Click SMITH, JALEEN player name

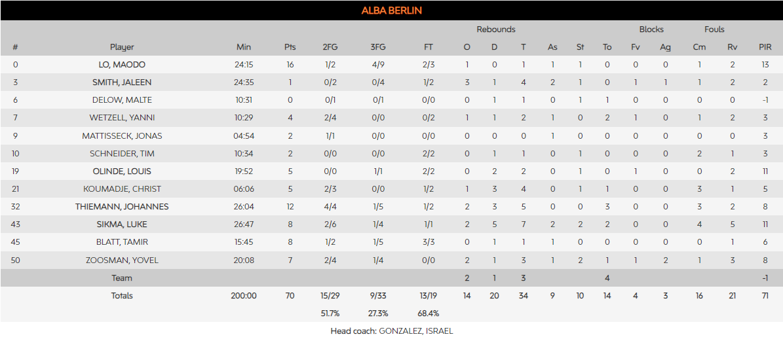122,82
